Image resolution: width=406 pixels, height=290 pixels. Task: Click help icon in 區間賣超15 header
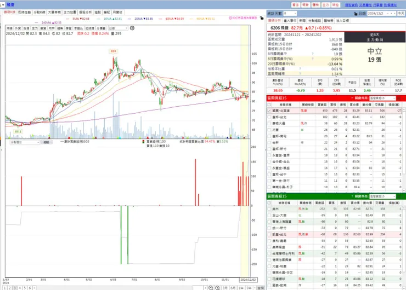(352, 196)
